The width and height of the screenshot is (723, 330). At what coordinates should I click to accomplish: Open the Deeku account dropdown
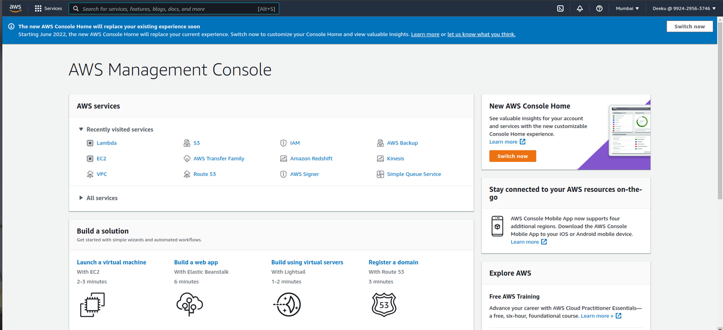click(685, 8)
